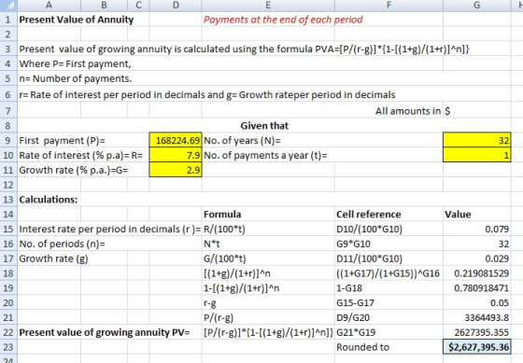The width and height of the screenshot is (523, 363).
Task: Select the yellow cell with 168224.69
Action: (x=176, y=140)
